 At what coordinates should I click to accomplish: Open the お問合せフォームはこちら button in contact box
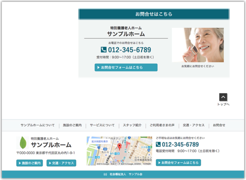126,67
